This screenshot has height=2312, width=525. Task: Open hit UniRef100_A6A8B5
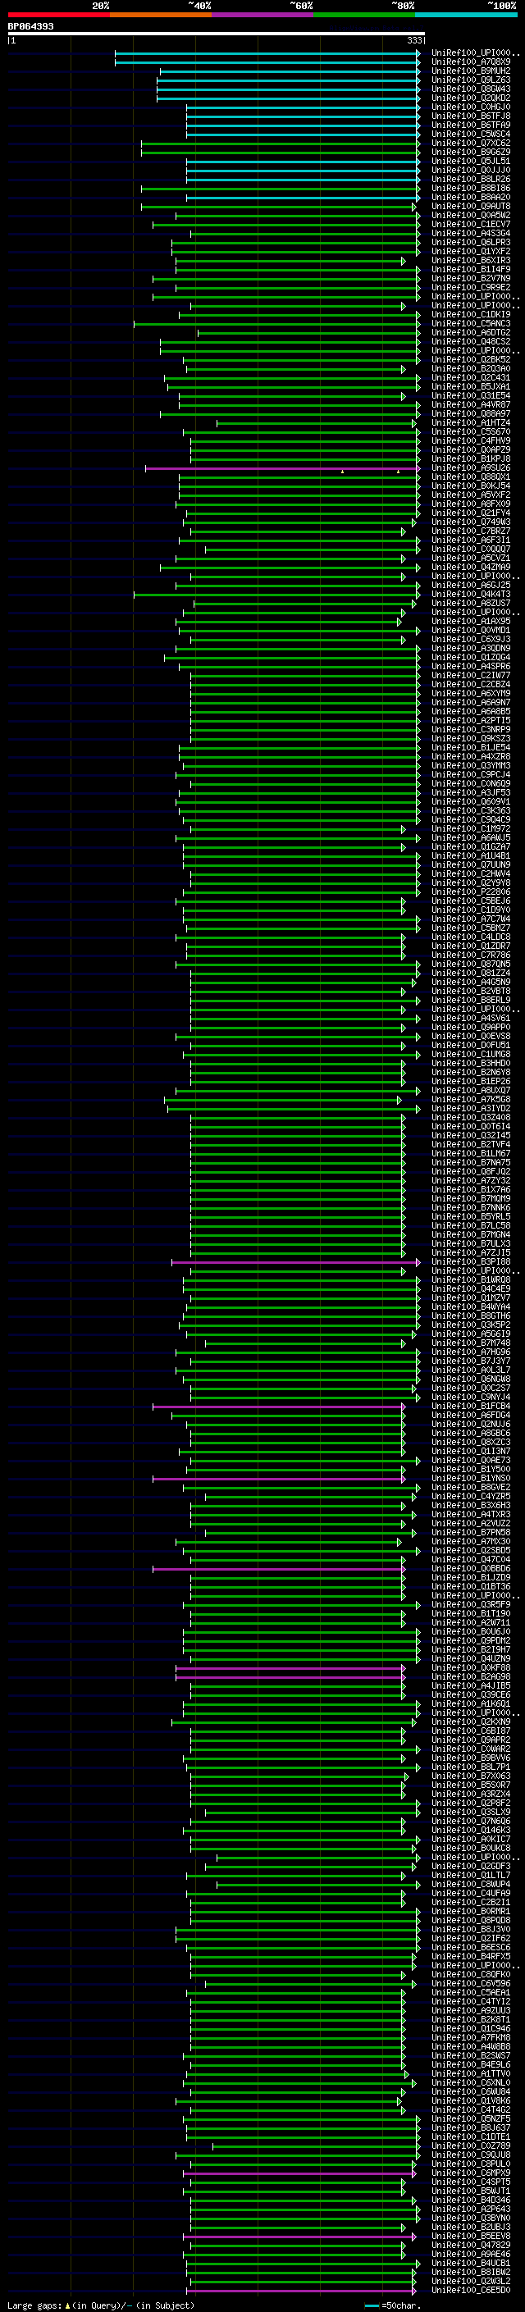[x=471, y=712]
